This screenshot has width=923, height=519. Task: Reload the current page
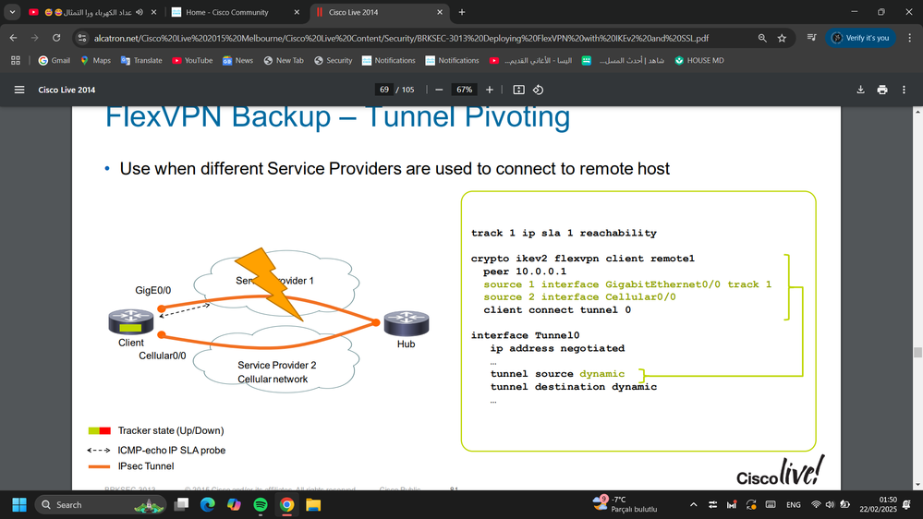(56, 38)
